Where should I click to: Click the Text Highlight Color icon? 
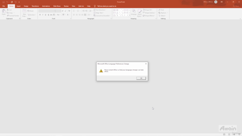(63, 15)
